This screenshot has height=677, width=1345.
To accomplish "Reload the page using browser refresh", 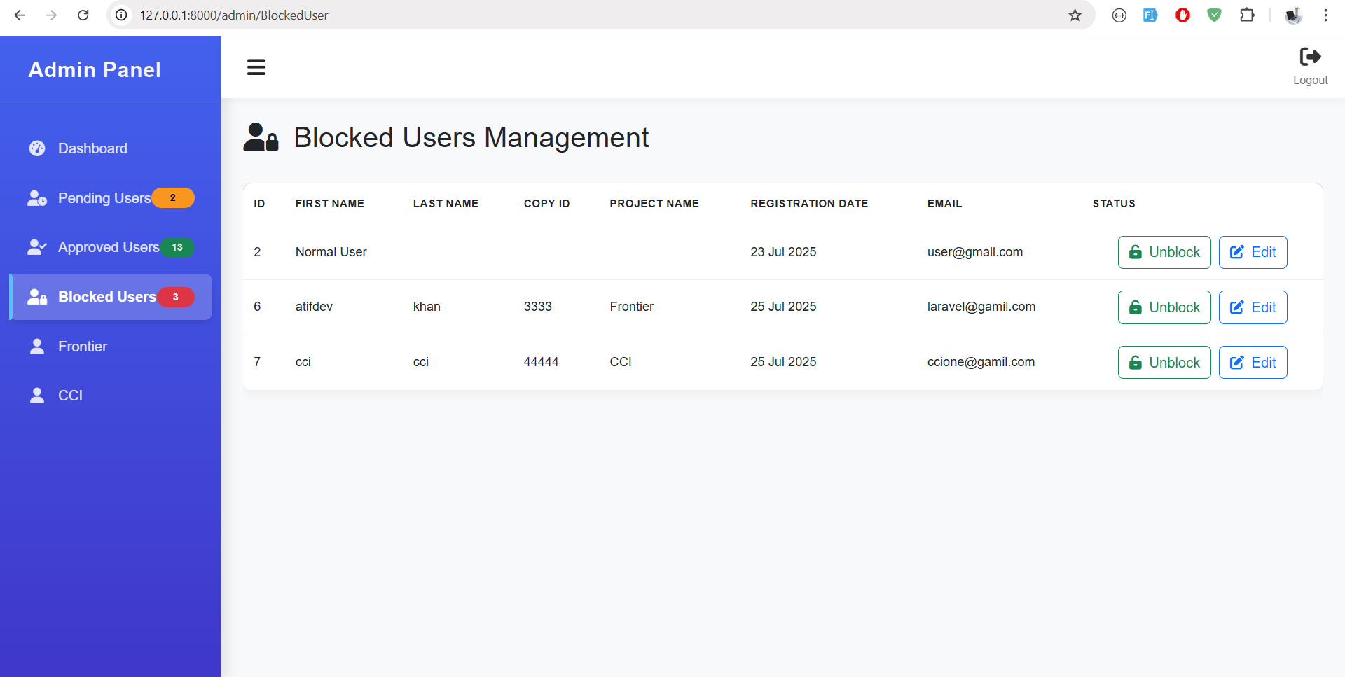I will pyautogui.click(x=83, y=15).
